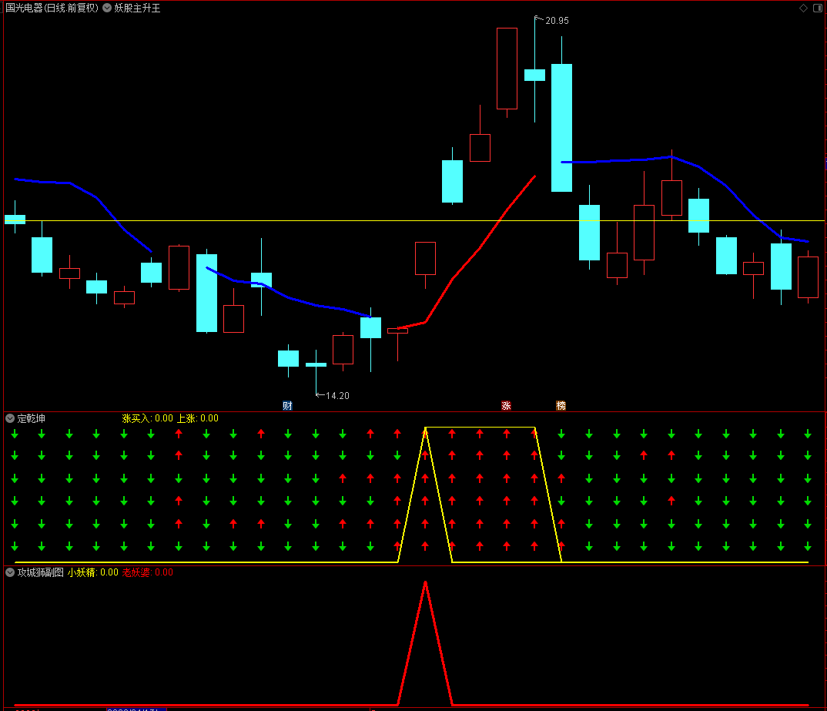Image resolution: width=827 pixels, height=711 pixels.
Task: Expand the 攻城狮副图 indicator menu
Action: click(10, 572)
